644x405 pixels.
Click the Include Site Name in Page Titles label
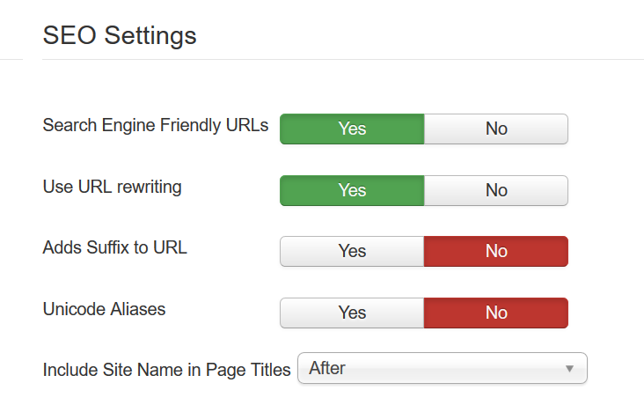point(167,370)
